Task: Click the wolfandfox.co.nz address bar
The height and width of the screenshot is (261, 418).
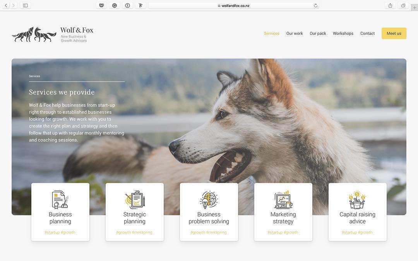Action: 233,5
